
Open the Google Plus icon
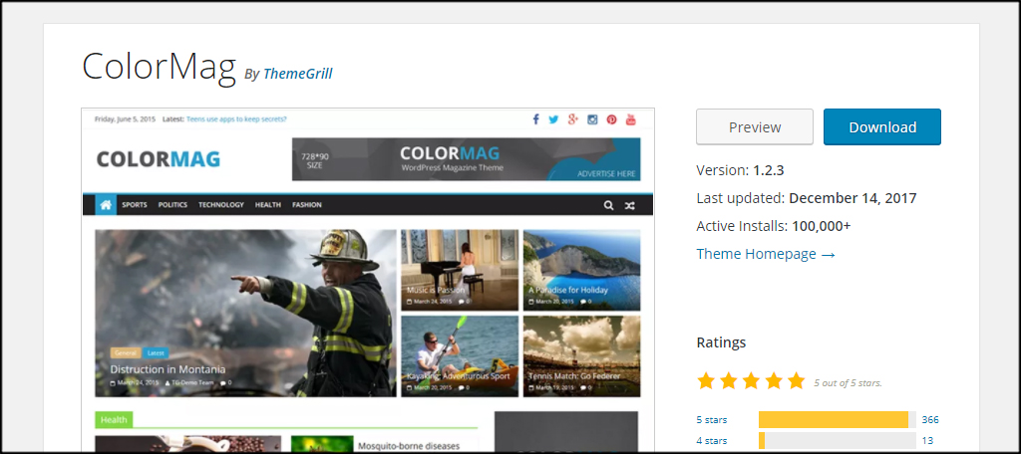tap(572, 119)
